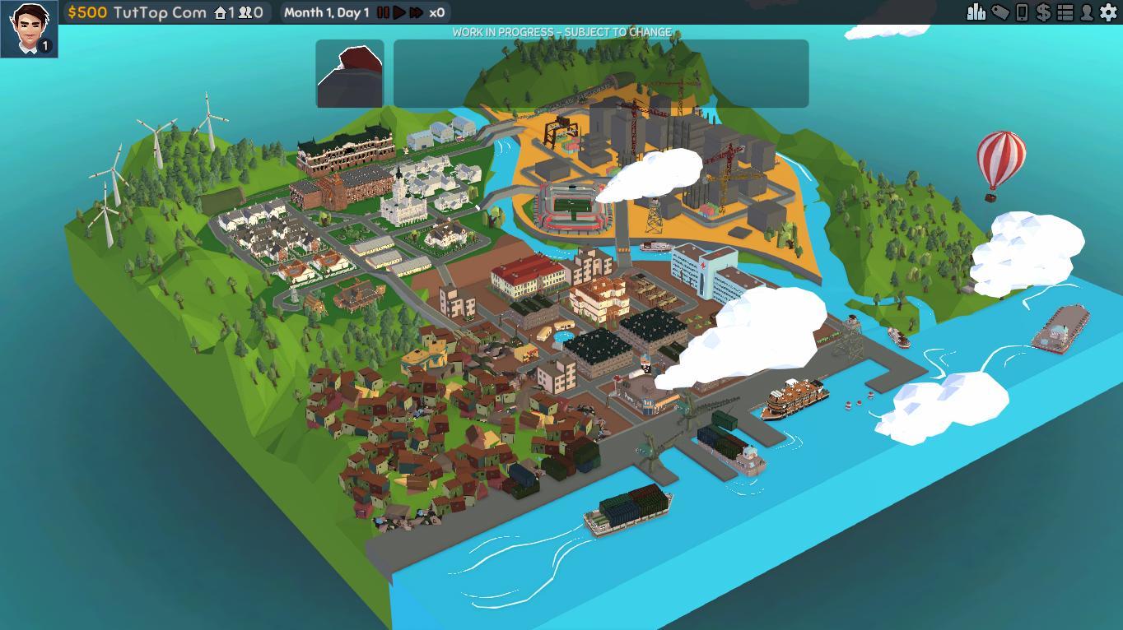Open the dollar finances icon
1123x630 pixels.
(1043, 12)
